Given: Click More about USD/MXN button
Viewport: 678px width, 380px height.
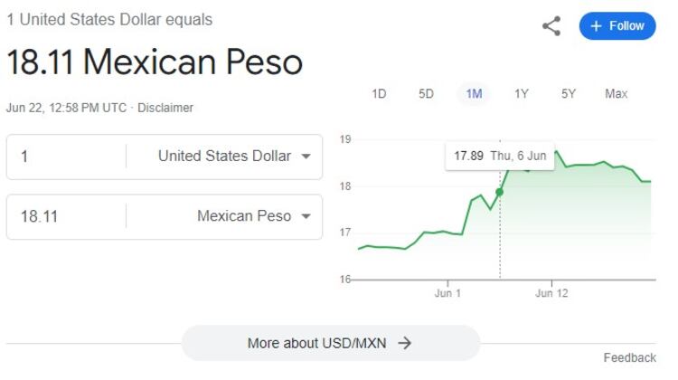Looking at the screenshot, I should [330, 343].
